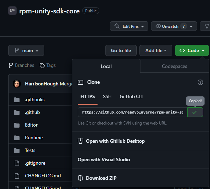Screen dimensions: 210x189
Task: Click the Editor folder icon
Action: point(17,125)
